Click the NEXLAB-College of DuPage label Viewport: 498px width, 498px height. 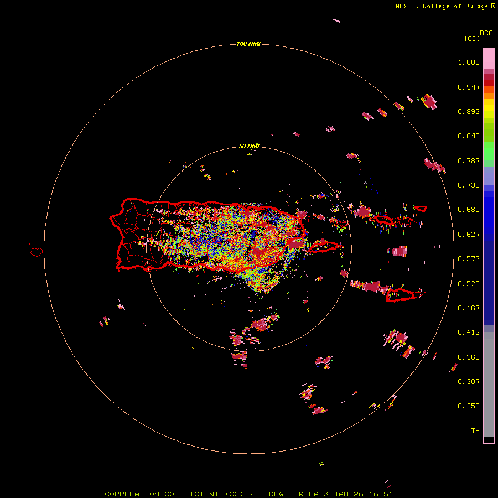(442, 6)
